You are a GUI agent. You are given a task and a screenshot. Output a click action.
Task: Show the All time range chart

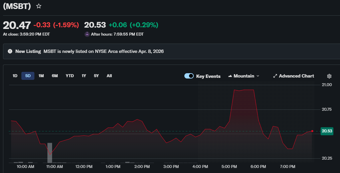pos(109,76)
